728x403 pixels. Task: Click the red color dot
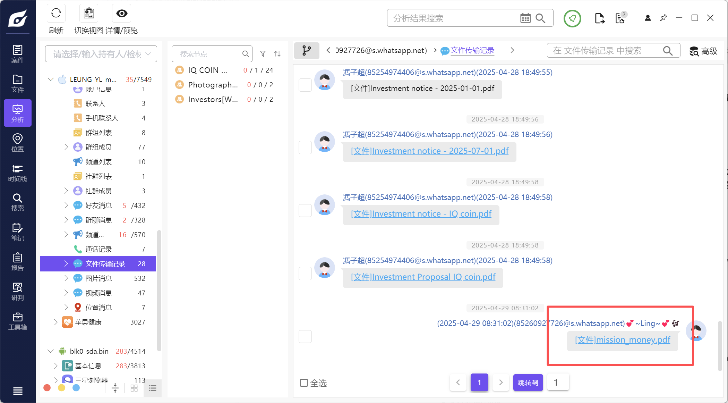click(x=47, y=388)
